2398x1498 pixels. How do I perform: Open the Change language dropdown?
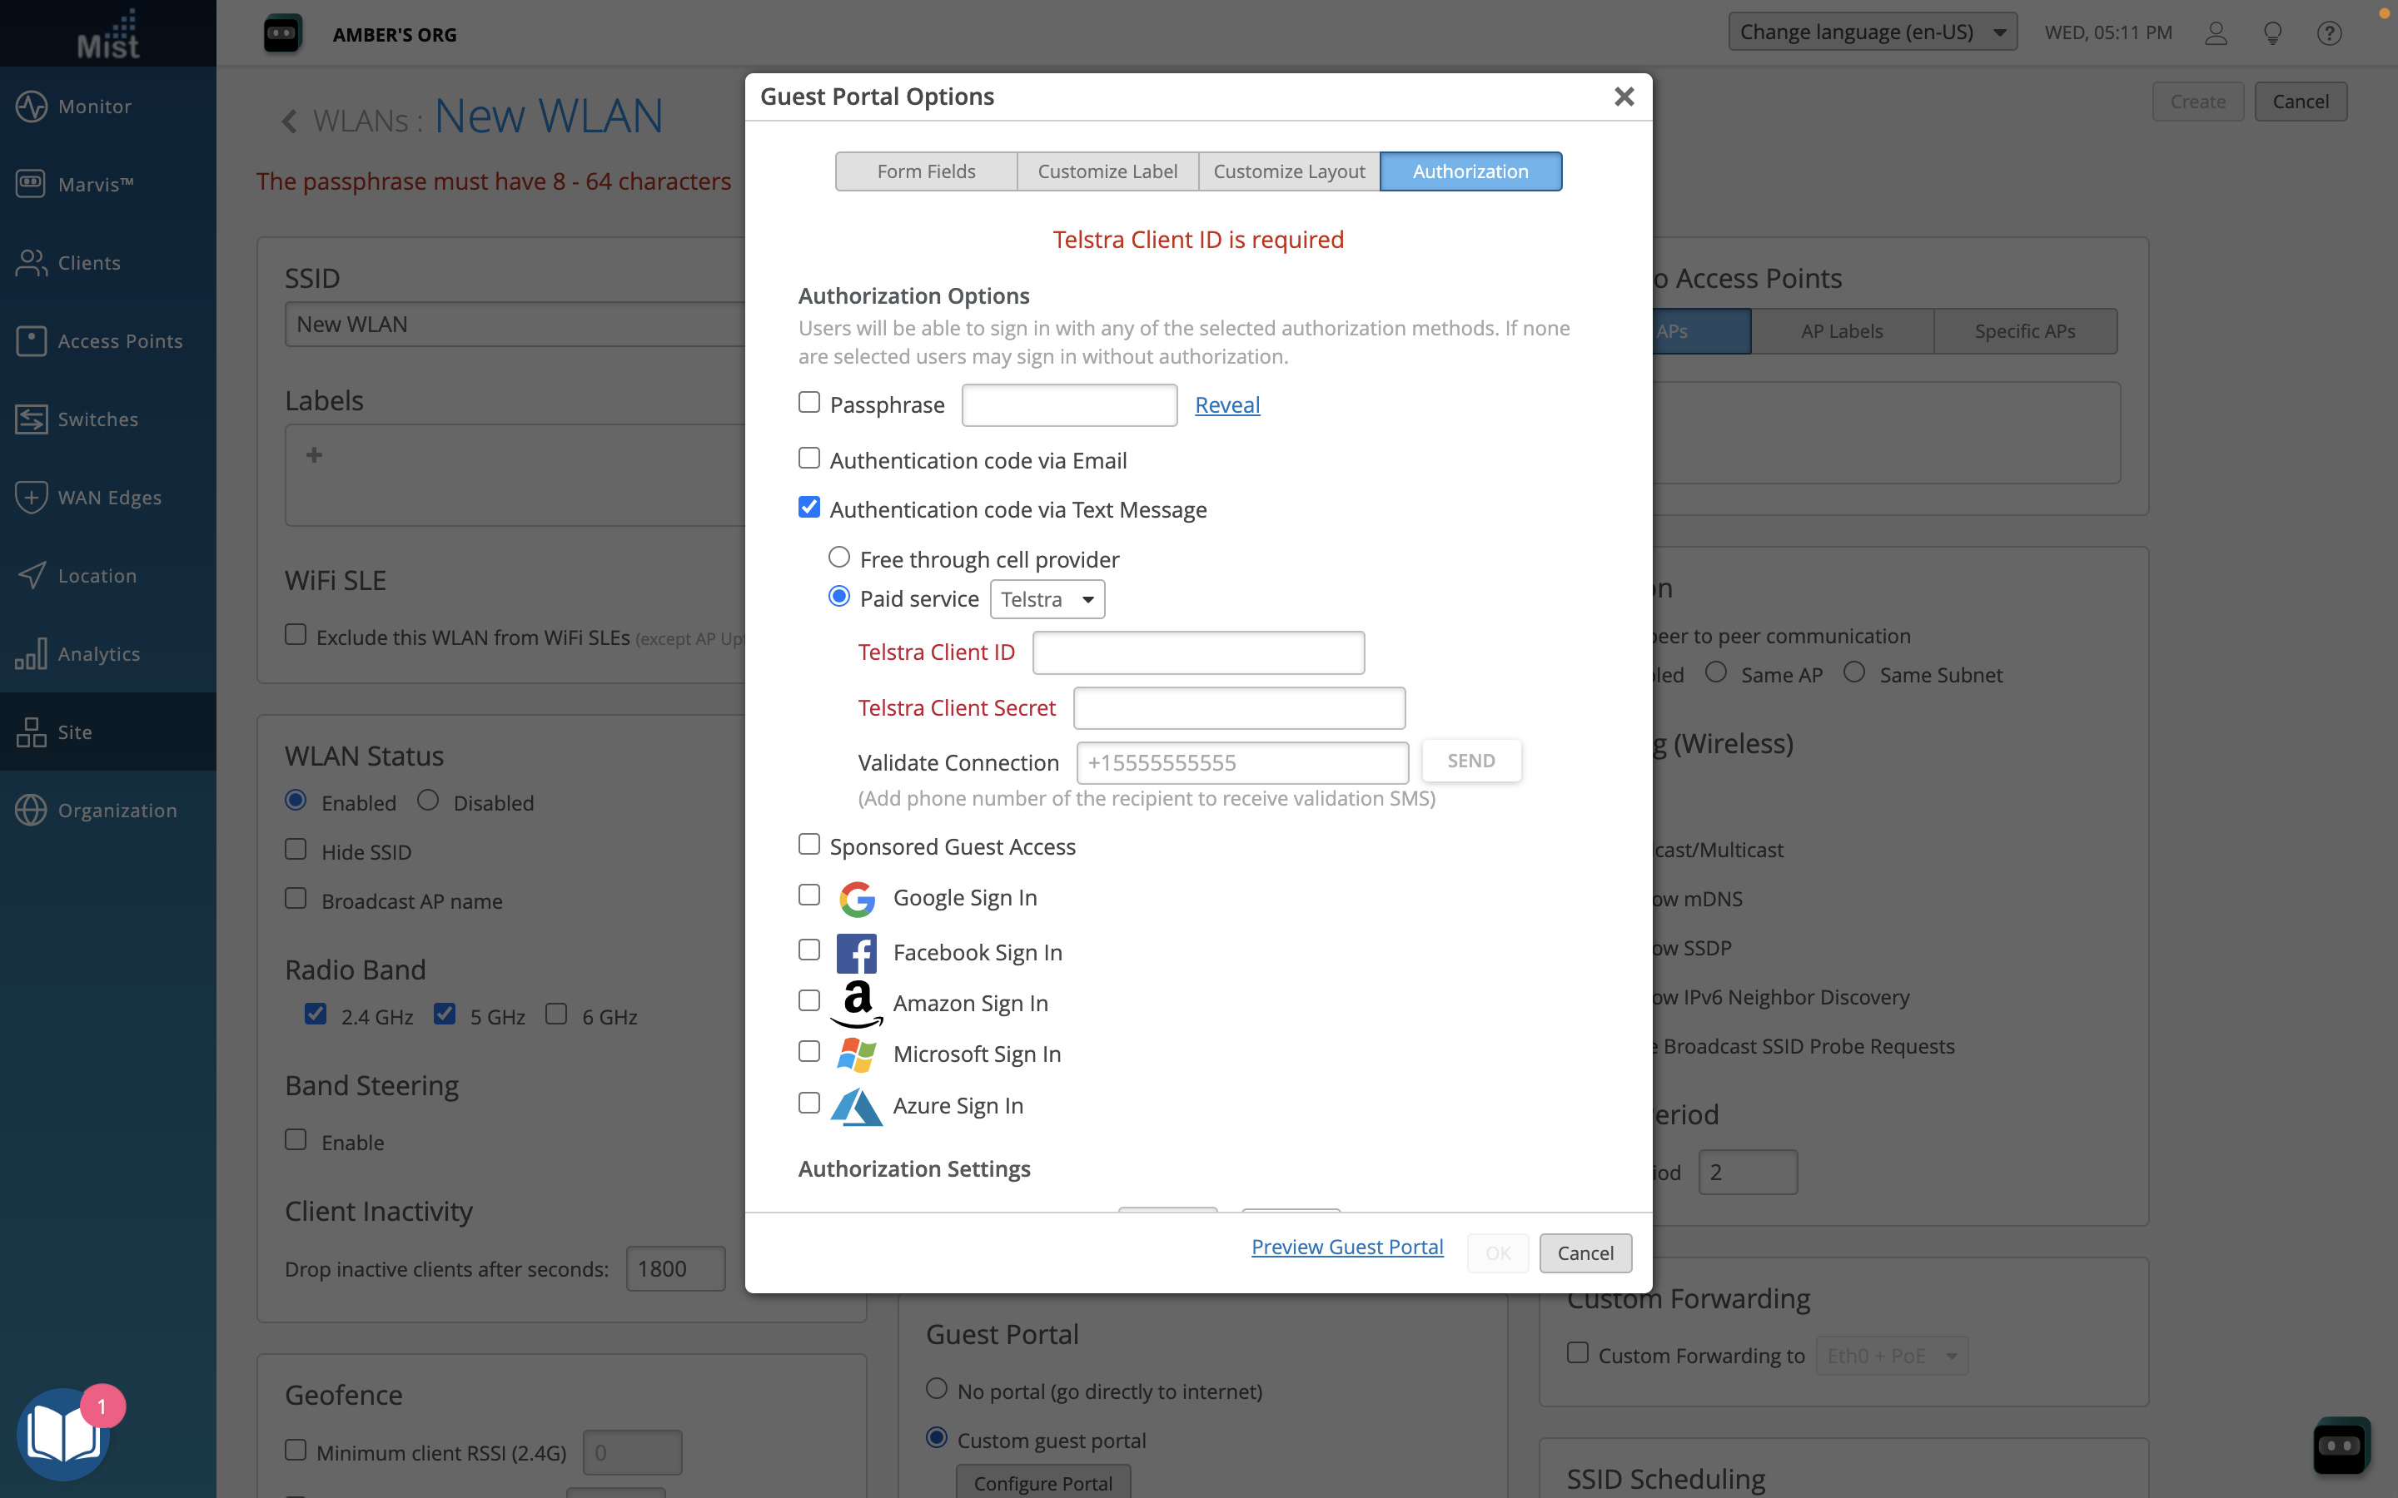1872,32
